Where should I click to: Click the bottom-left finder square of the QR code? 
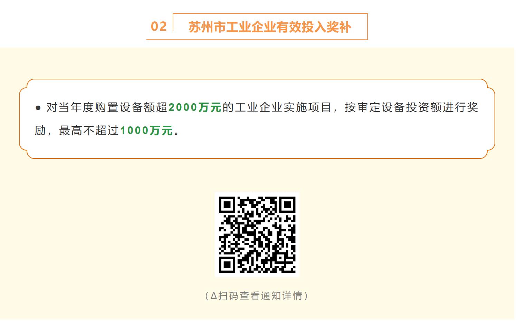[227, 265]
